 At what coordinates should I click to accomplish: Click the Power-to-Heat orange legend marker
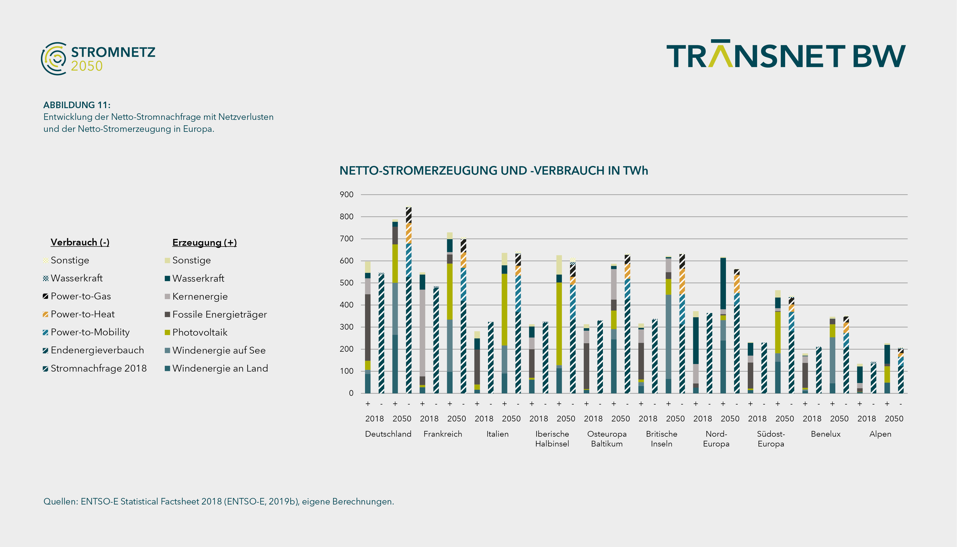46,314
